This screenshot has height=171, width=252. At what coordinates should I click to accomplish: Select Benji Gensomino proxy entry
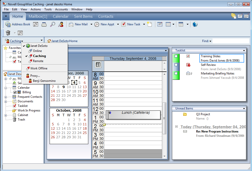pos(44,81)
